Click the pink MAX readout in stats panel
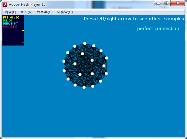Viewport: 187px width, 139px height. coord(10,27)
